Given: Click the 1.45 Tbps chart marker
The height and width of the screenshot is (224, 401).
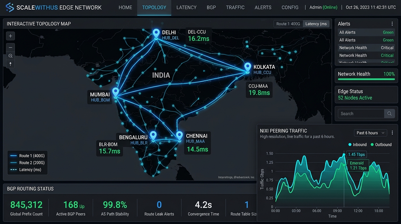Looking at the screenshot, I should coord(356,154).
